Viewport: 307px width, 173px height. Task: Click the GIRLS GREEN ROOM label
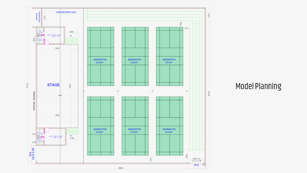(54, 36)
